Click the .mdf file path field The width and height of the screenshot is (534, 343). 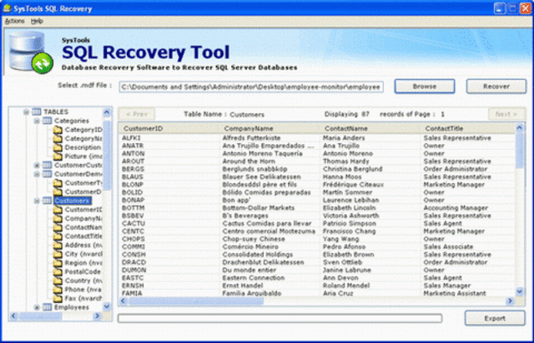click(x=251, y=87)
